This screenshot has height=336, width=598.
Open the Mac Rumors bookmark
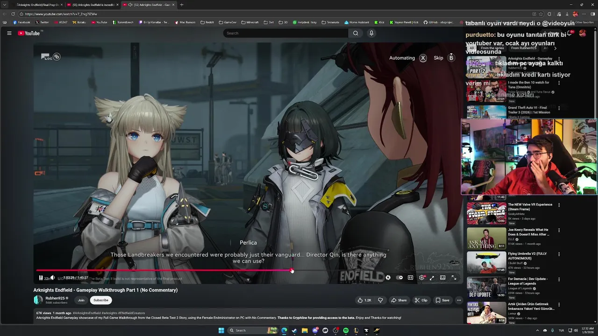tap(185, 22)
